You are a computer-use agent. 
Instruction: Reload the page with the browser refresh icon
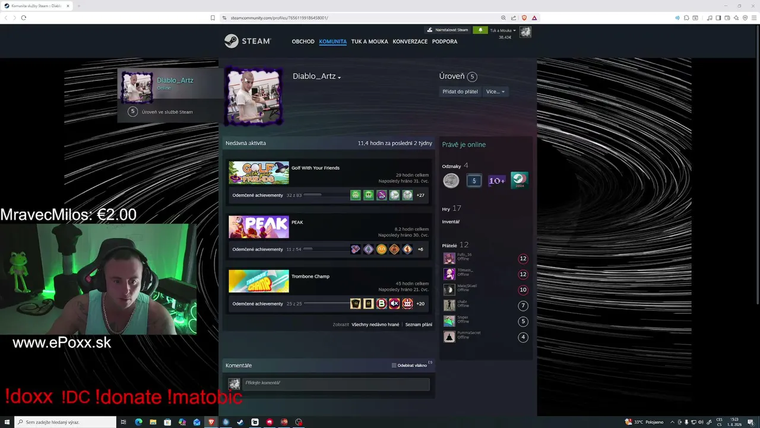[24, 18]
